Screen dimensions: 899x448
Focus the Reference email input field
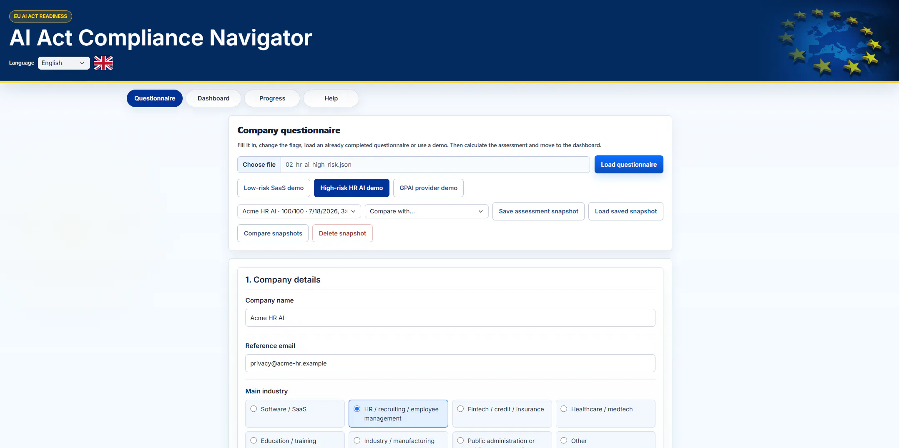coord(450,363)
